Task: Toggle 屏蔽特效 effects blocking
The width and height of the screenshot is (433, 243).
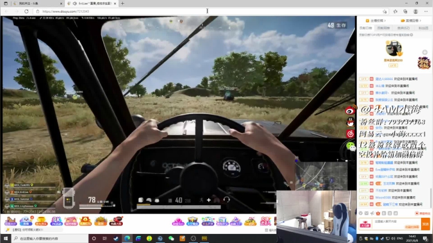Action: (423, 214)
